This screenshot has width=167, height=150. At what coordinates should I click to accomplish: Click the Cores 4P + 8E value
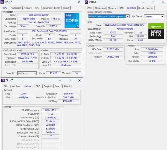click(53, 73)
